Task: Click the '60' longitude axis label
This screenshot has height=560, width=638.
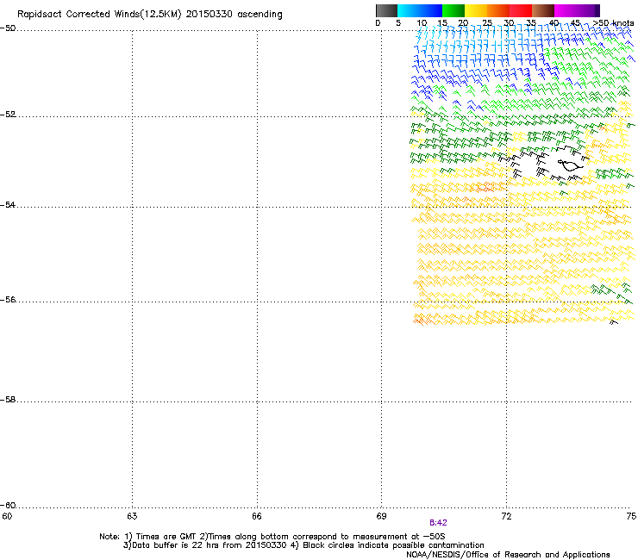Action: 7,516
